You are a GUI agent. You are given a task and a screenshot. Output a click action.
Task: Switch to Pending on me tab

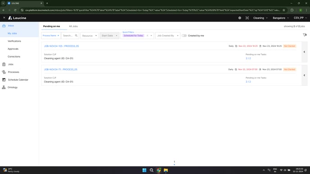(x=52, y=26)
